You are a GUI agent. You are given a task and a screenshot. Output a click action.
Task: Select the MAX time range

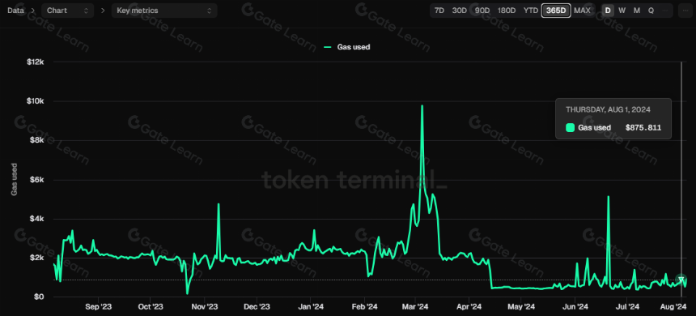[582, 11]
